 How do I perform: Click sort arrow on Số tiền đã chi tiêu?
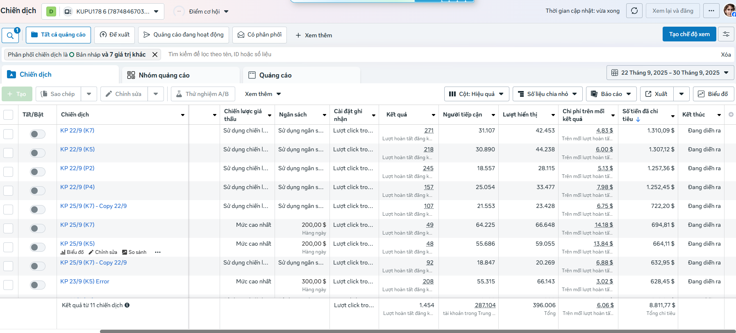[638, 119]
